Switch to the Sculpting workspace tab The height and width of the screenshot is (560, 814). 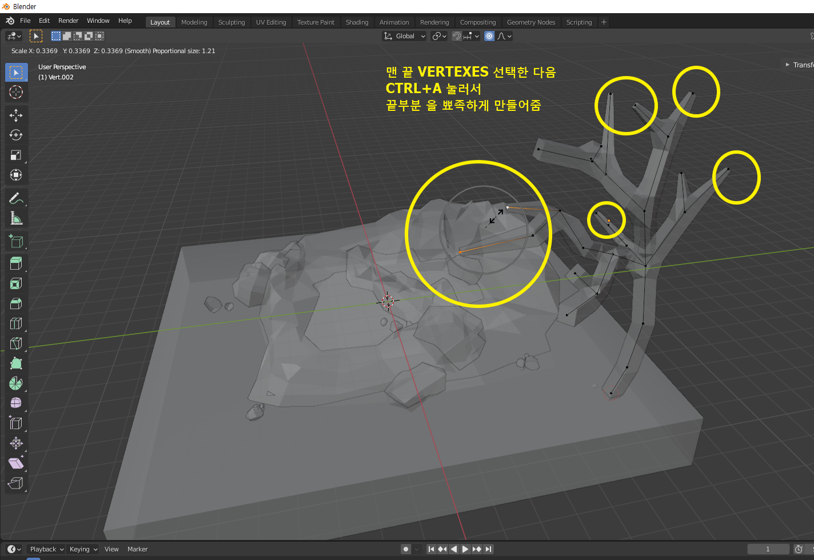click(232, 22)
